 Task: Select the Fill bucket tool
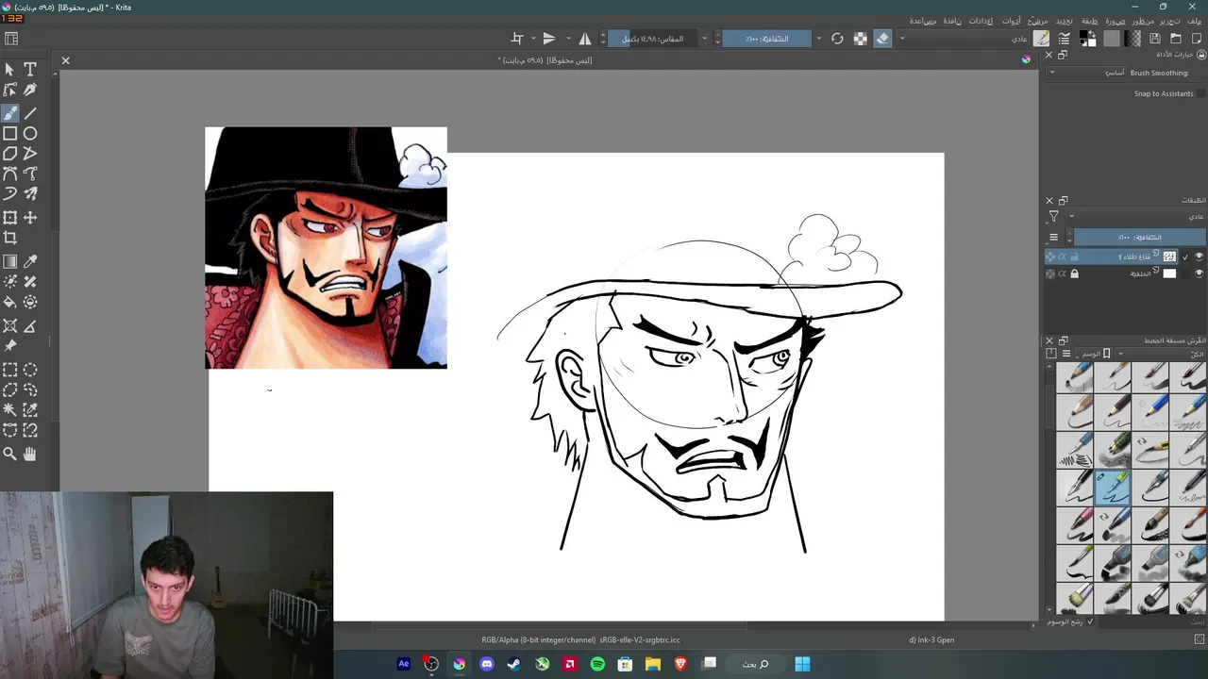point(9,302)
